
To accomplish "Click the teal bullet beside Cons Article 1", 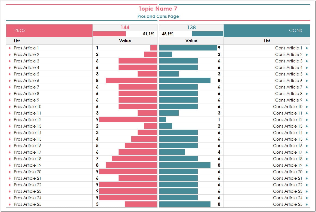I will click(x=306, y=48).
